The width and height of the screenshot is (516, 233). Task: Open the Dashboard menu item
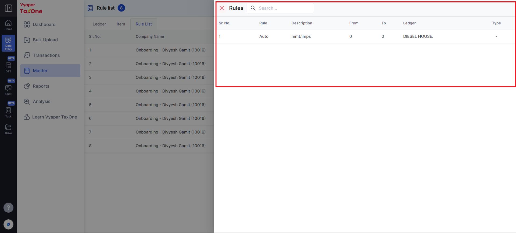[50, 24]
